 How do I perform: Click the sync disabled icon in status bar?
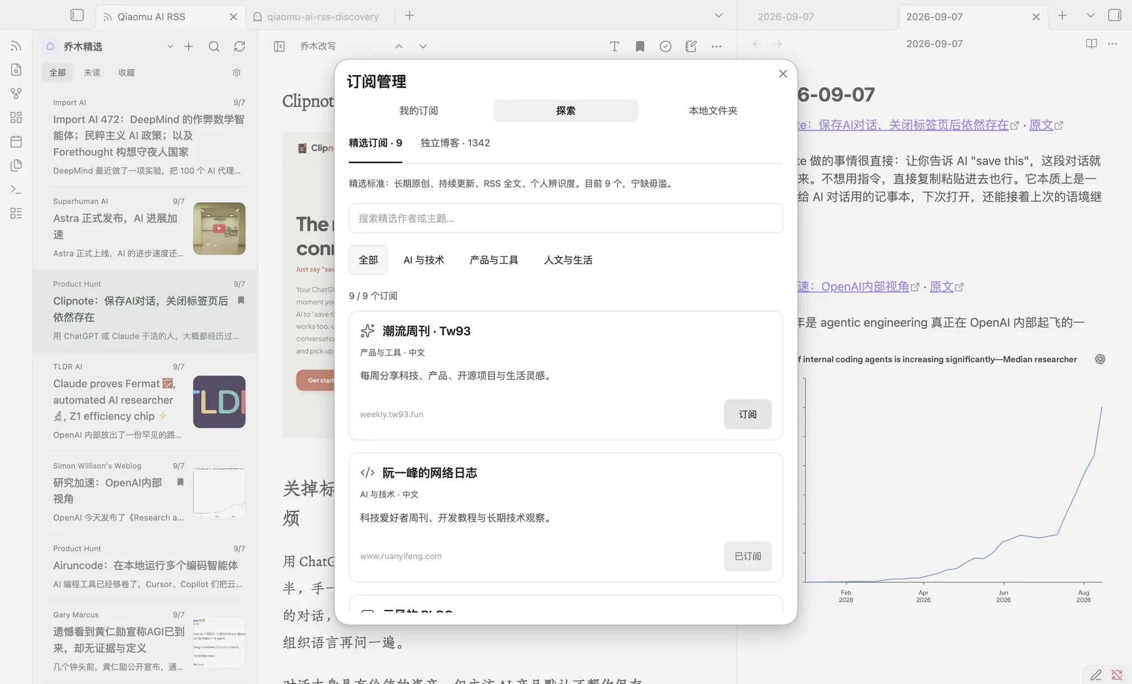coord(1117,675)
